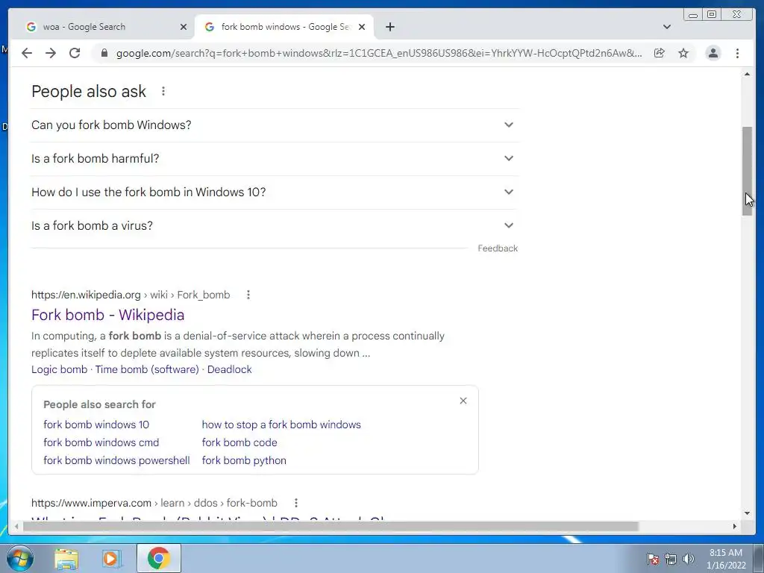Click the scroll-left arrow of the horizontal bar
The height and width of the screenshot is (573, 764).
coord(16,526)
